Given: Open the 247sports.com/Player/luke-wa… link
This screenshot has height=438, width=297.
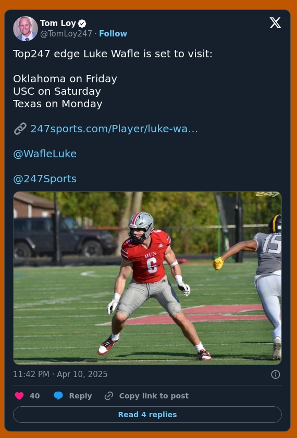Looking at the screenshot, I should click(114, 129).
